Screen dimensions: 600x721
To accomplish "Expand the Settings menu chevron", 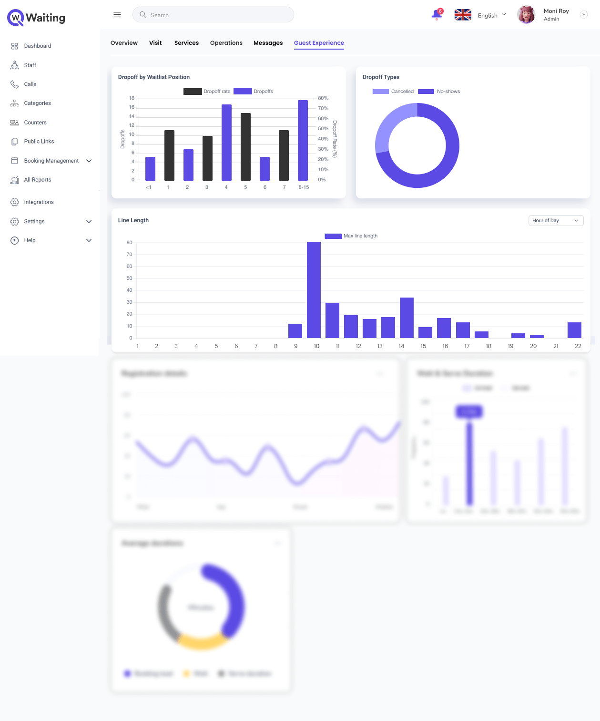I will 89,222.
